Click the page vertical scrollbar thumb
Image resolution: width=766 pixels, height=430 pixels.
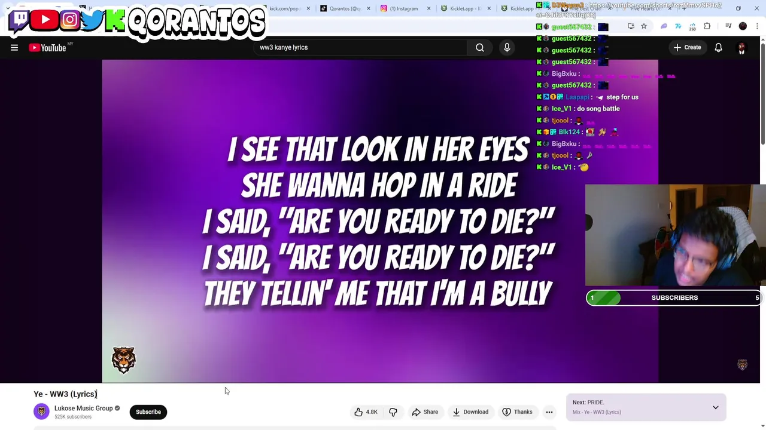point(763,93)
